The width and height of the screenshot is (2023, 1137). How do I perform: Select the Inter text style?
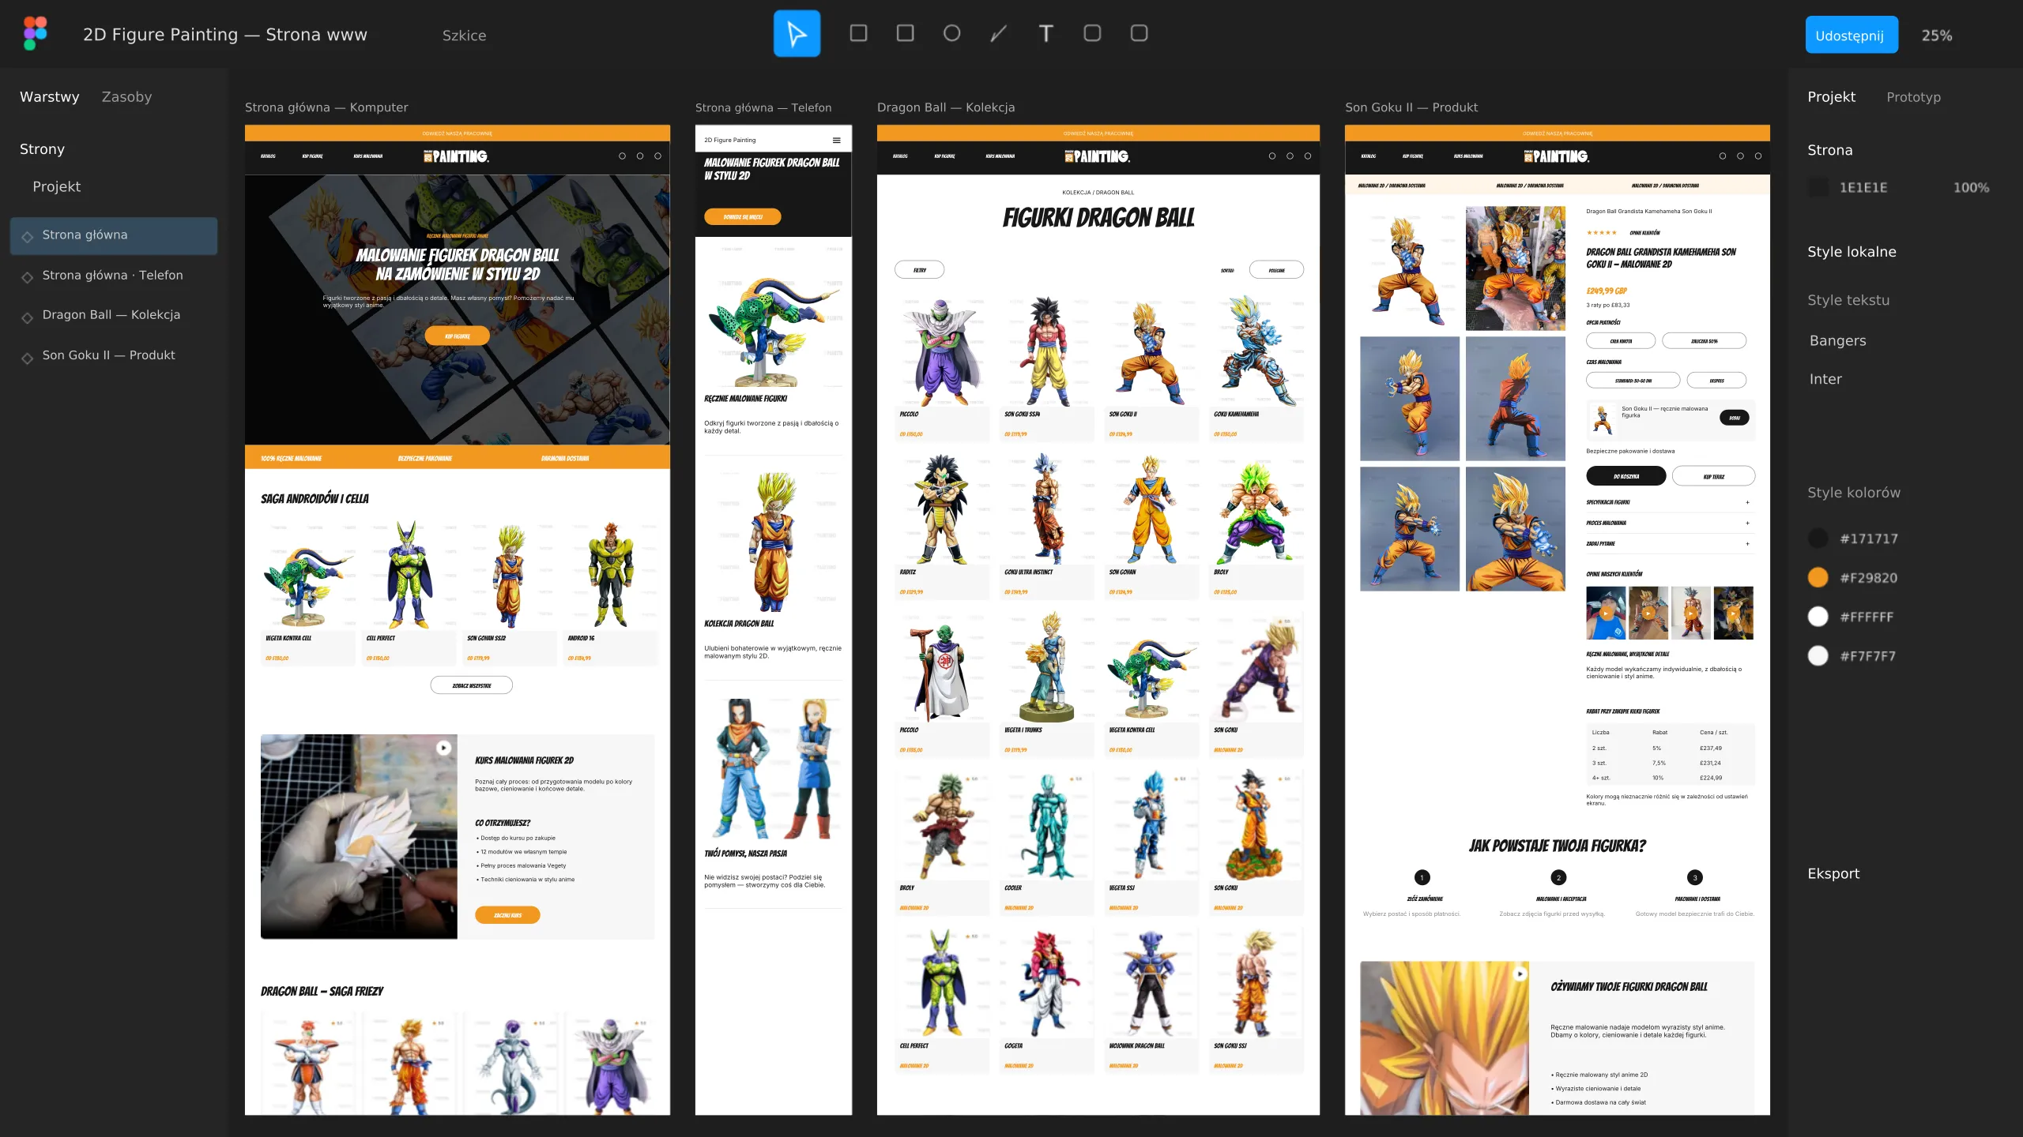tap(1825, 379)
